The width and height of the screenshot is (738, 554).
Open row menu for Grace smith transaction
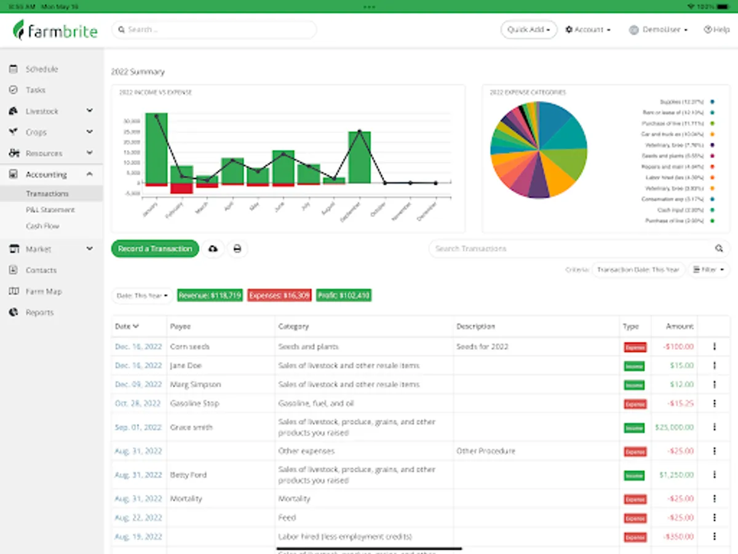(715, 427)
